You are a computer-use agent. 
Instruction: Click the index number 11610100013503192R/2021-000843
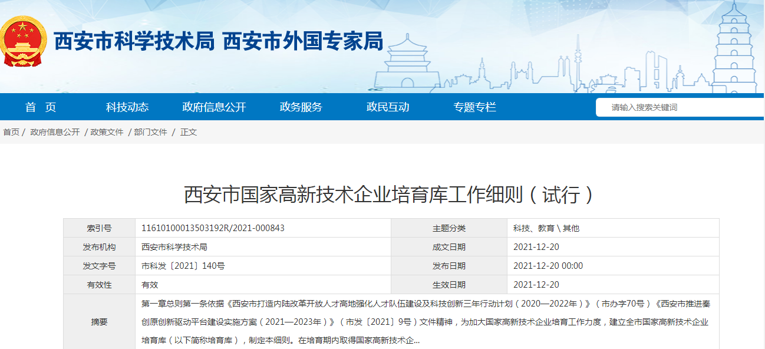(x=213, y=228)
